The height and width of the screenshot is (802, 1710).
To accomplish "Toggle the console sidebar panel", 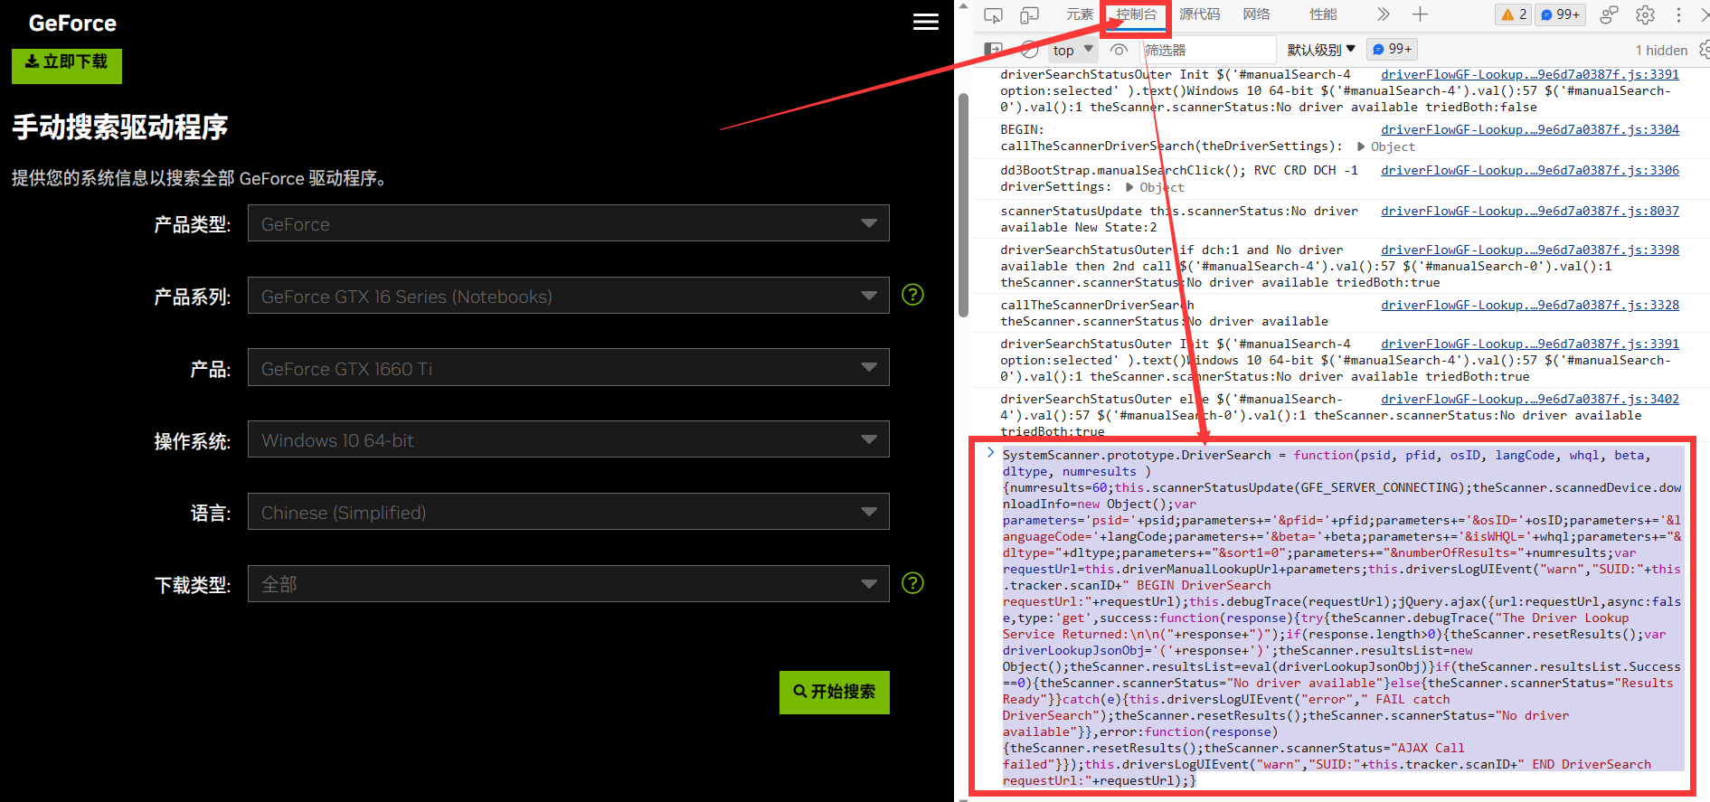I will pyautogui.click(x=993, y=50).
